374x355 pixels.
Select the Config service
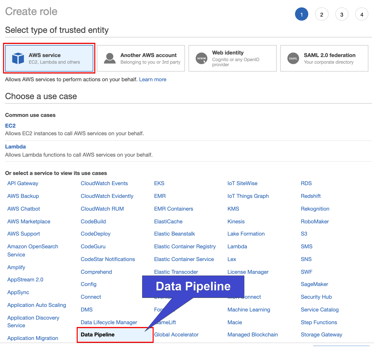coord(89,284)
